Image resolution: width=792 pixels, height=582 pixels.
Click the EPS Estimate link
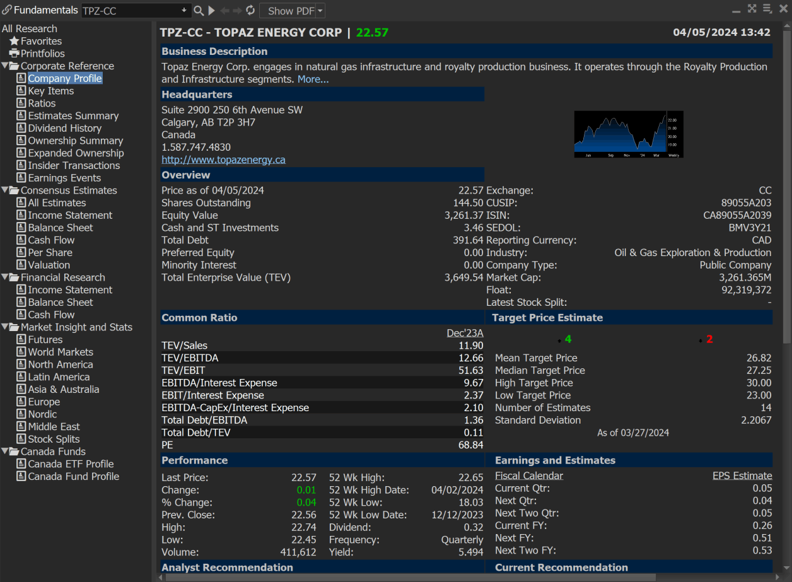(x=742, y=475)
